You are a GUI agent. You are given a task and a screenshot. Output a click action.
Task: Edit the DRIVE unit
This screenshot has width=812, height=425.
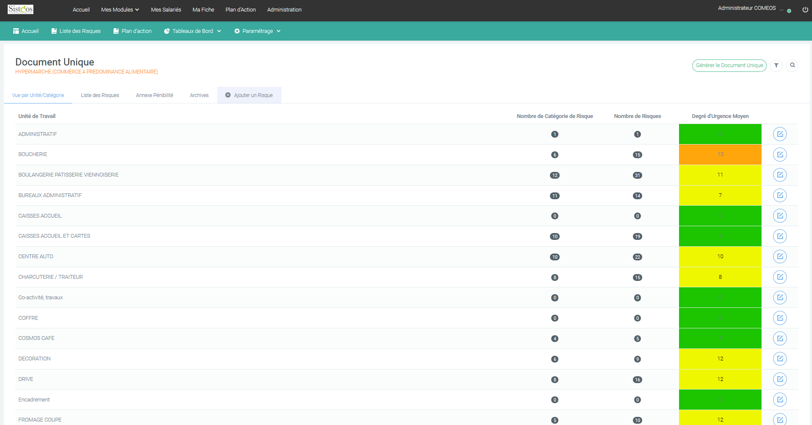coord(780,379)
